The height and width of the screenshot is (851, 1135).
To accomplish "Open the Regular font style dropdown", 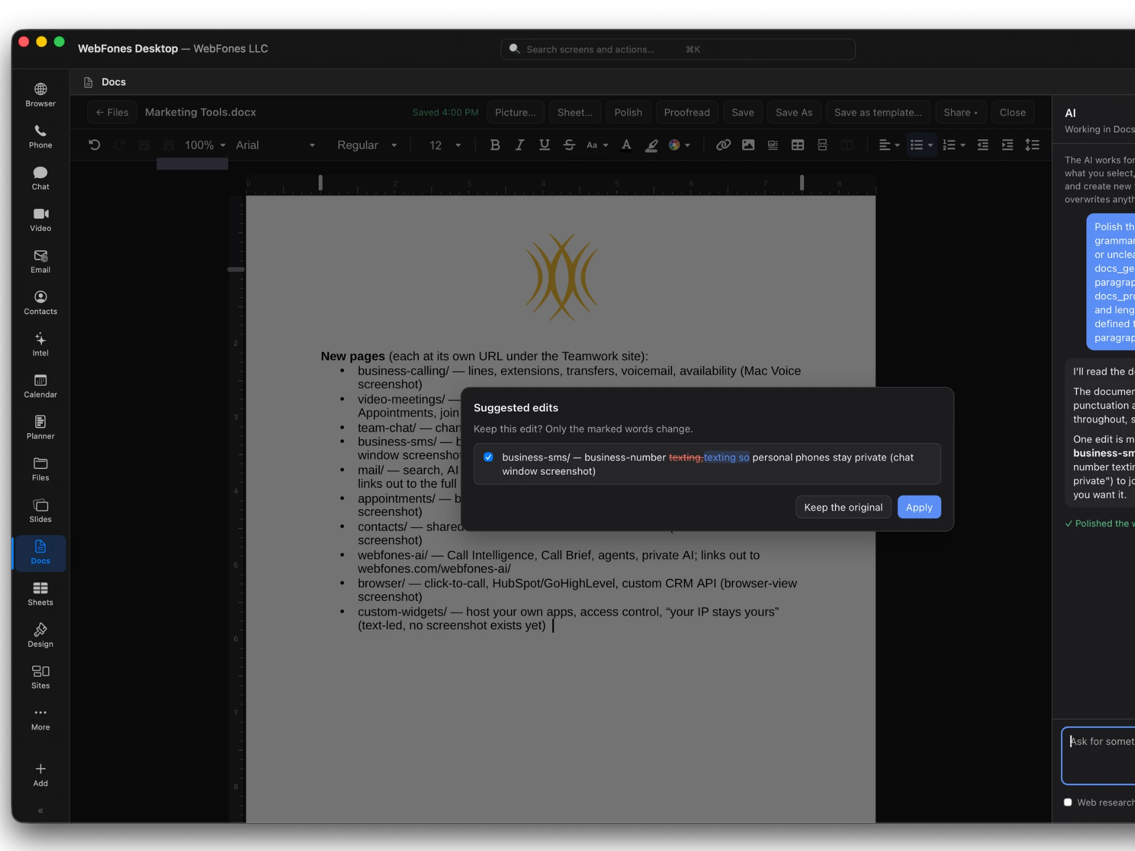I will pos(367,145).
